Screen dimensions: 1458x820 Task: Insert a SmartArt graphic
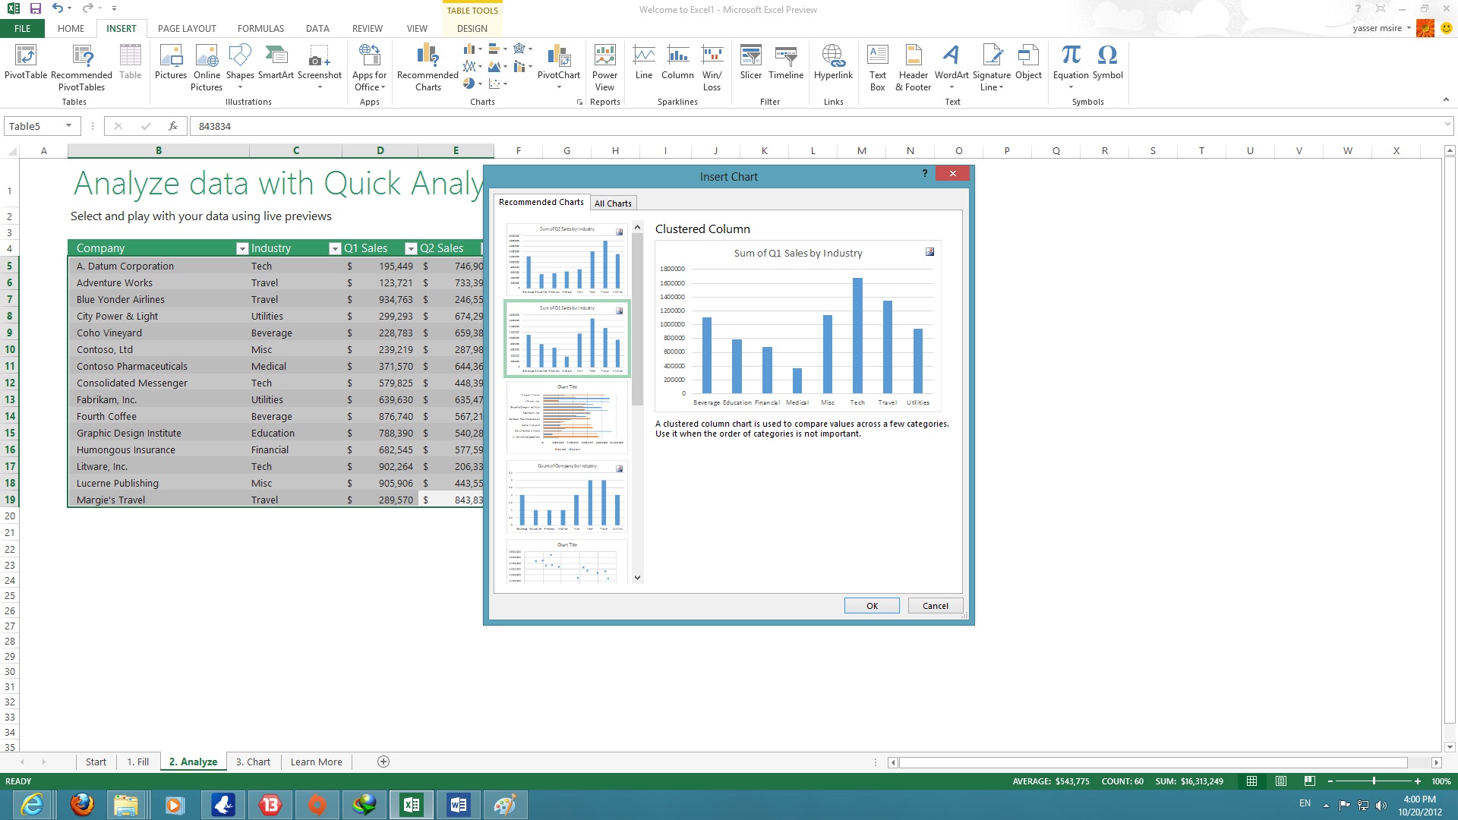(276, 62)
